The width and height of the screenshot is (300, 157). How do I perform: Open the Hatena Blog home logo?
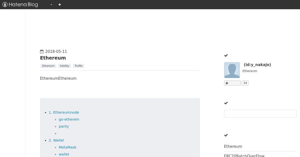tap(20, 4)
